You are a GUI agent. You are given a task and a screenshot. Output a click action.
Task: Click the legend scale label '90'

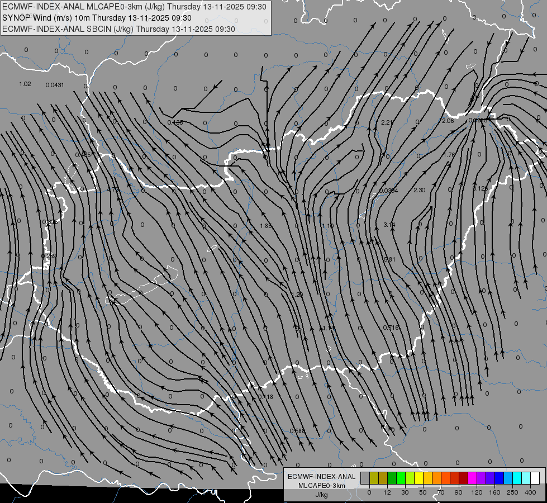[458, 492]
